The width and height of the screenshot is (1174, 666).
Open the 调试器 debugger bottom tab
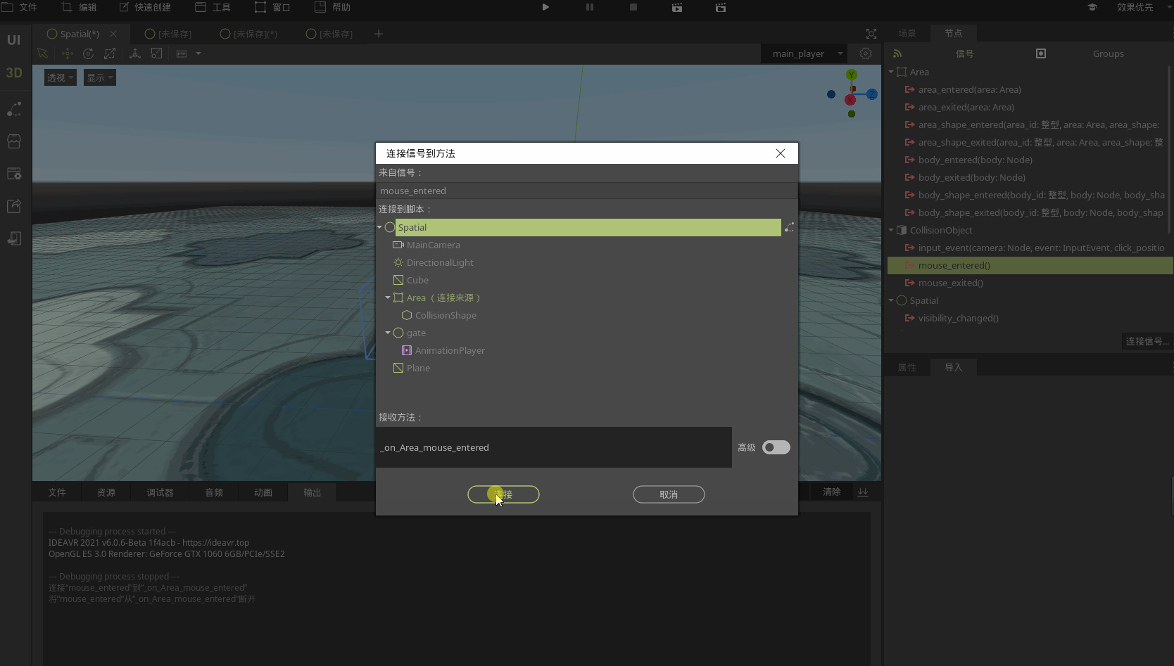(160, 492)
